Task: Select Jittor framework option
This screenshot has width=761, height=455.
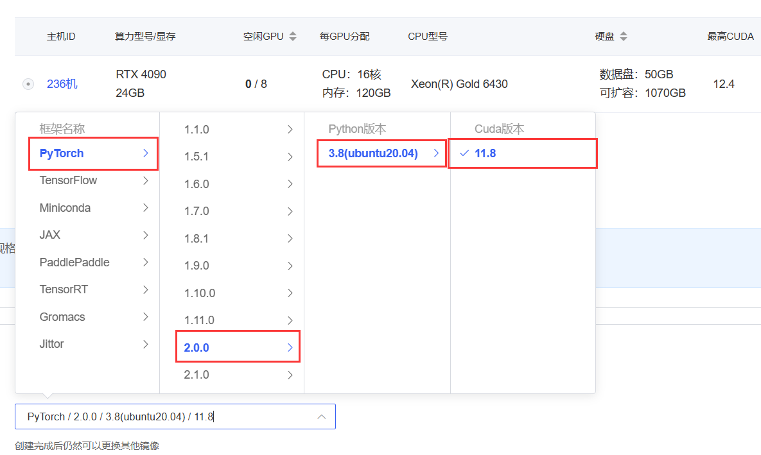Action: click(52, 344)
